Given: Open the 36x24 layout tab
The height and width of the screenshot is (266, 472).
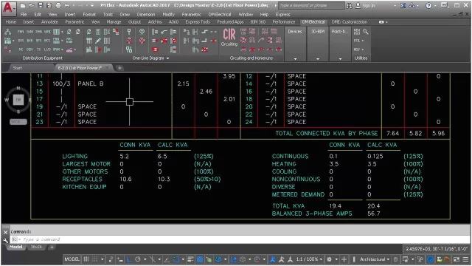Looking at the screenshot, I should [36, 247].
